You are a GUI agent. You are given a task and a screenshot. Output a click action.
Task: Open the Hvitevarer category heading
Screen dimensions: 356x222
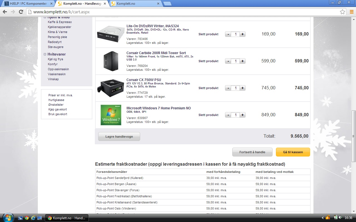pos(57,54)
